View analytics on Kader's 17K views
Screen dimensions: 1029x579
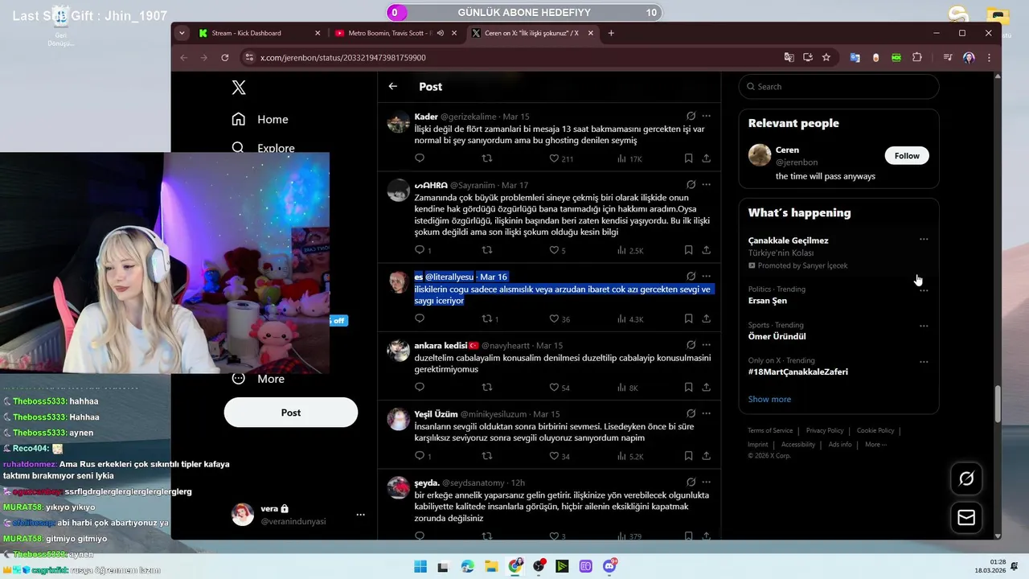629,158
